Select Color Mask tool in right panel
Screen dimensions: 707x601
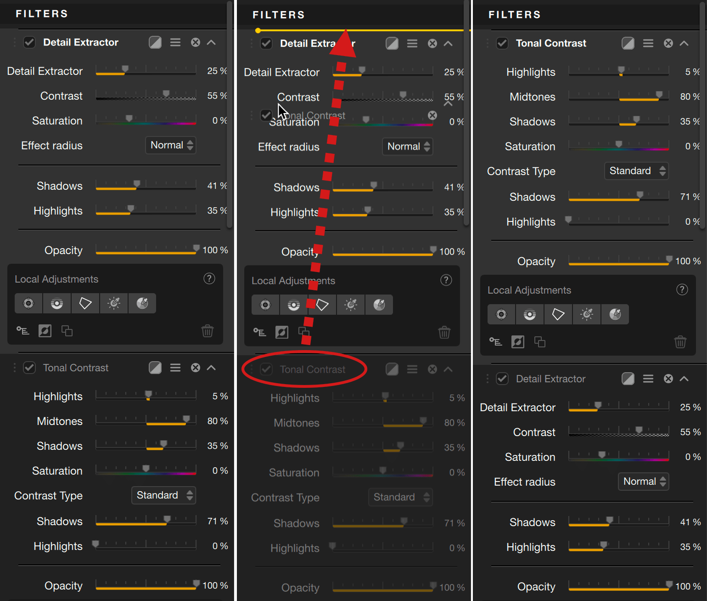[x=615, y=314]
